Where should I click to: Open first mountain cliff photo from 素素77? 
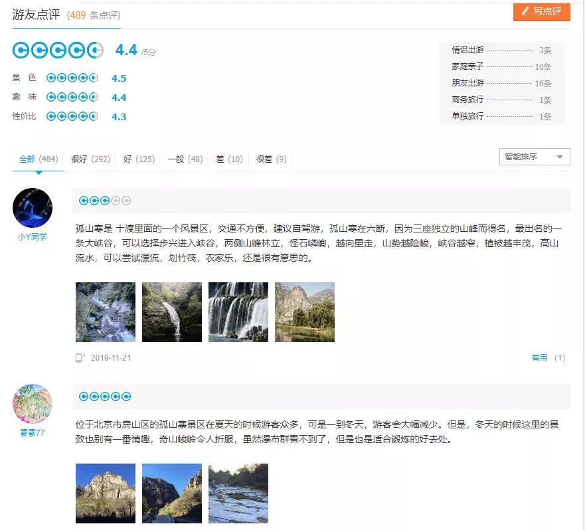(x=106, y=493)
